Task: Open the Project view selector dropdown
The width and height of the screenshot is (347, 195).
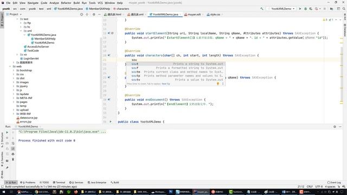Action: pyautogui.click(x=14, y=15)
